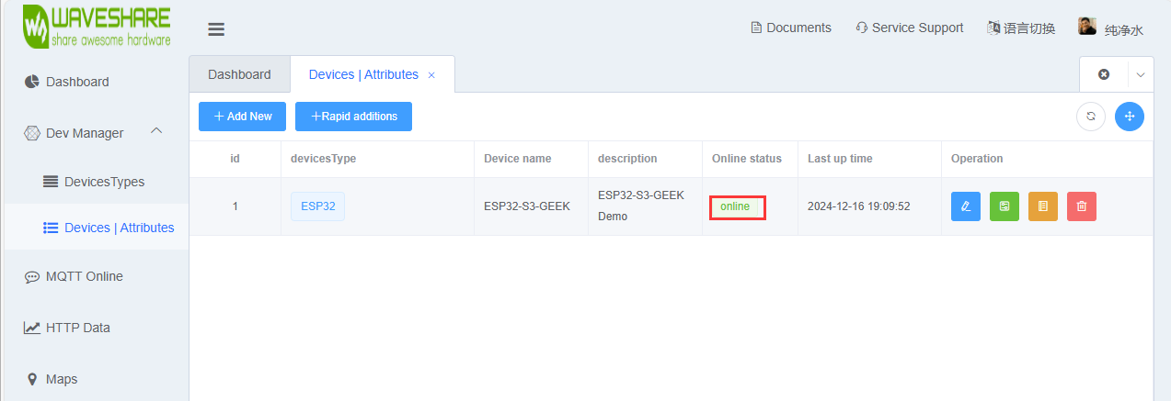Switch to the Dashboard tab

239,74
